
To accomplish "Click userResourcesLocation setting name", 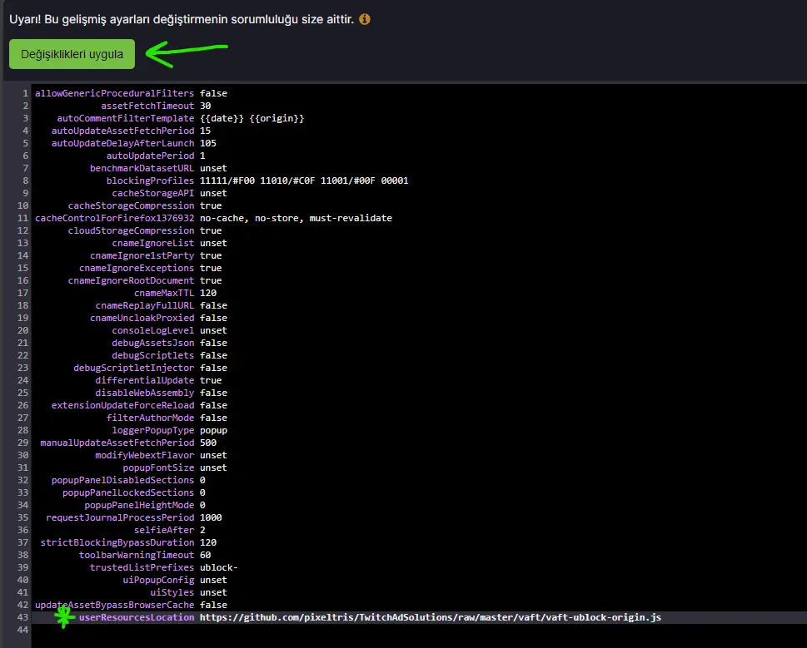I will (x=137, y=617).
